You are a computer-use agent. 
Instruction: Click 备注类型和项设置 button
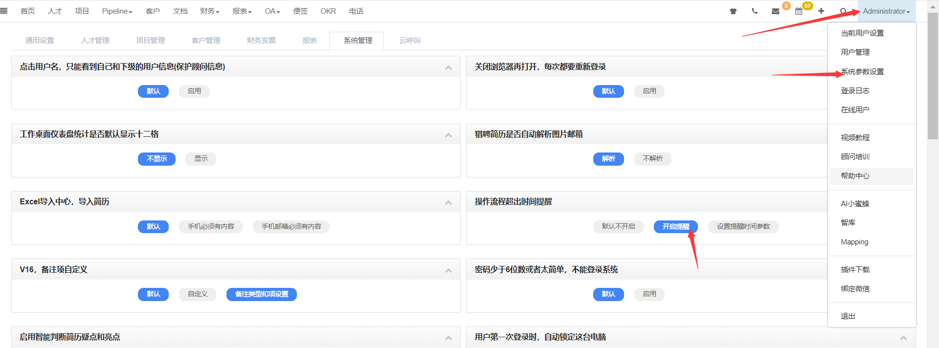(x=262, y=294)
